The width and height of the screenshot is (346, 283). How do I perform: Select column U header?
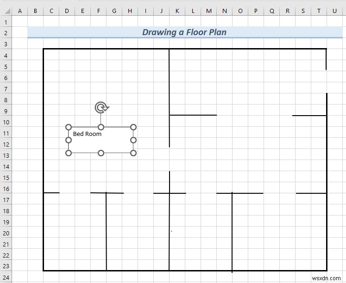[x=335, y=11]
